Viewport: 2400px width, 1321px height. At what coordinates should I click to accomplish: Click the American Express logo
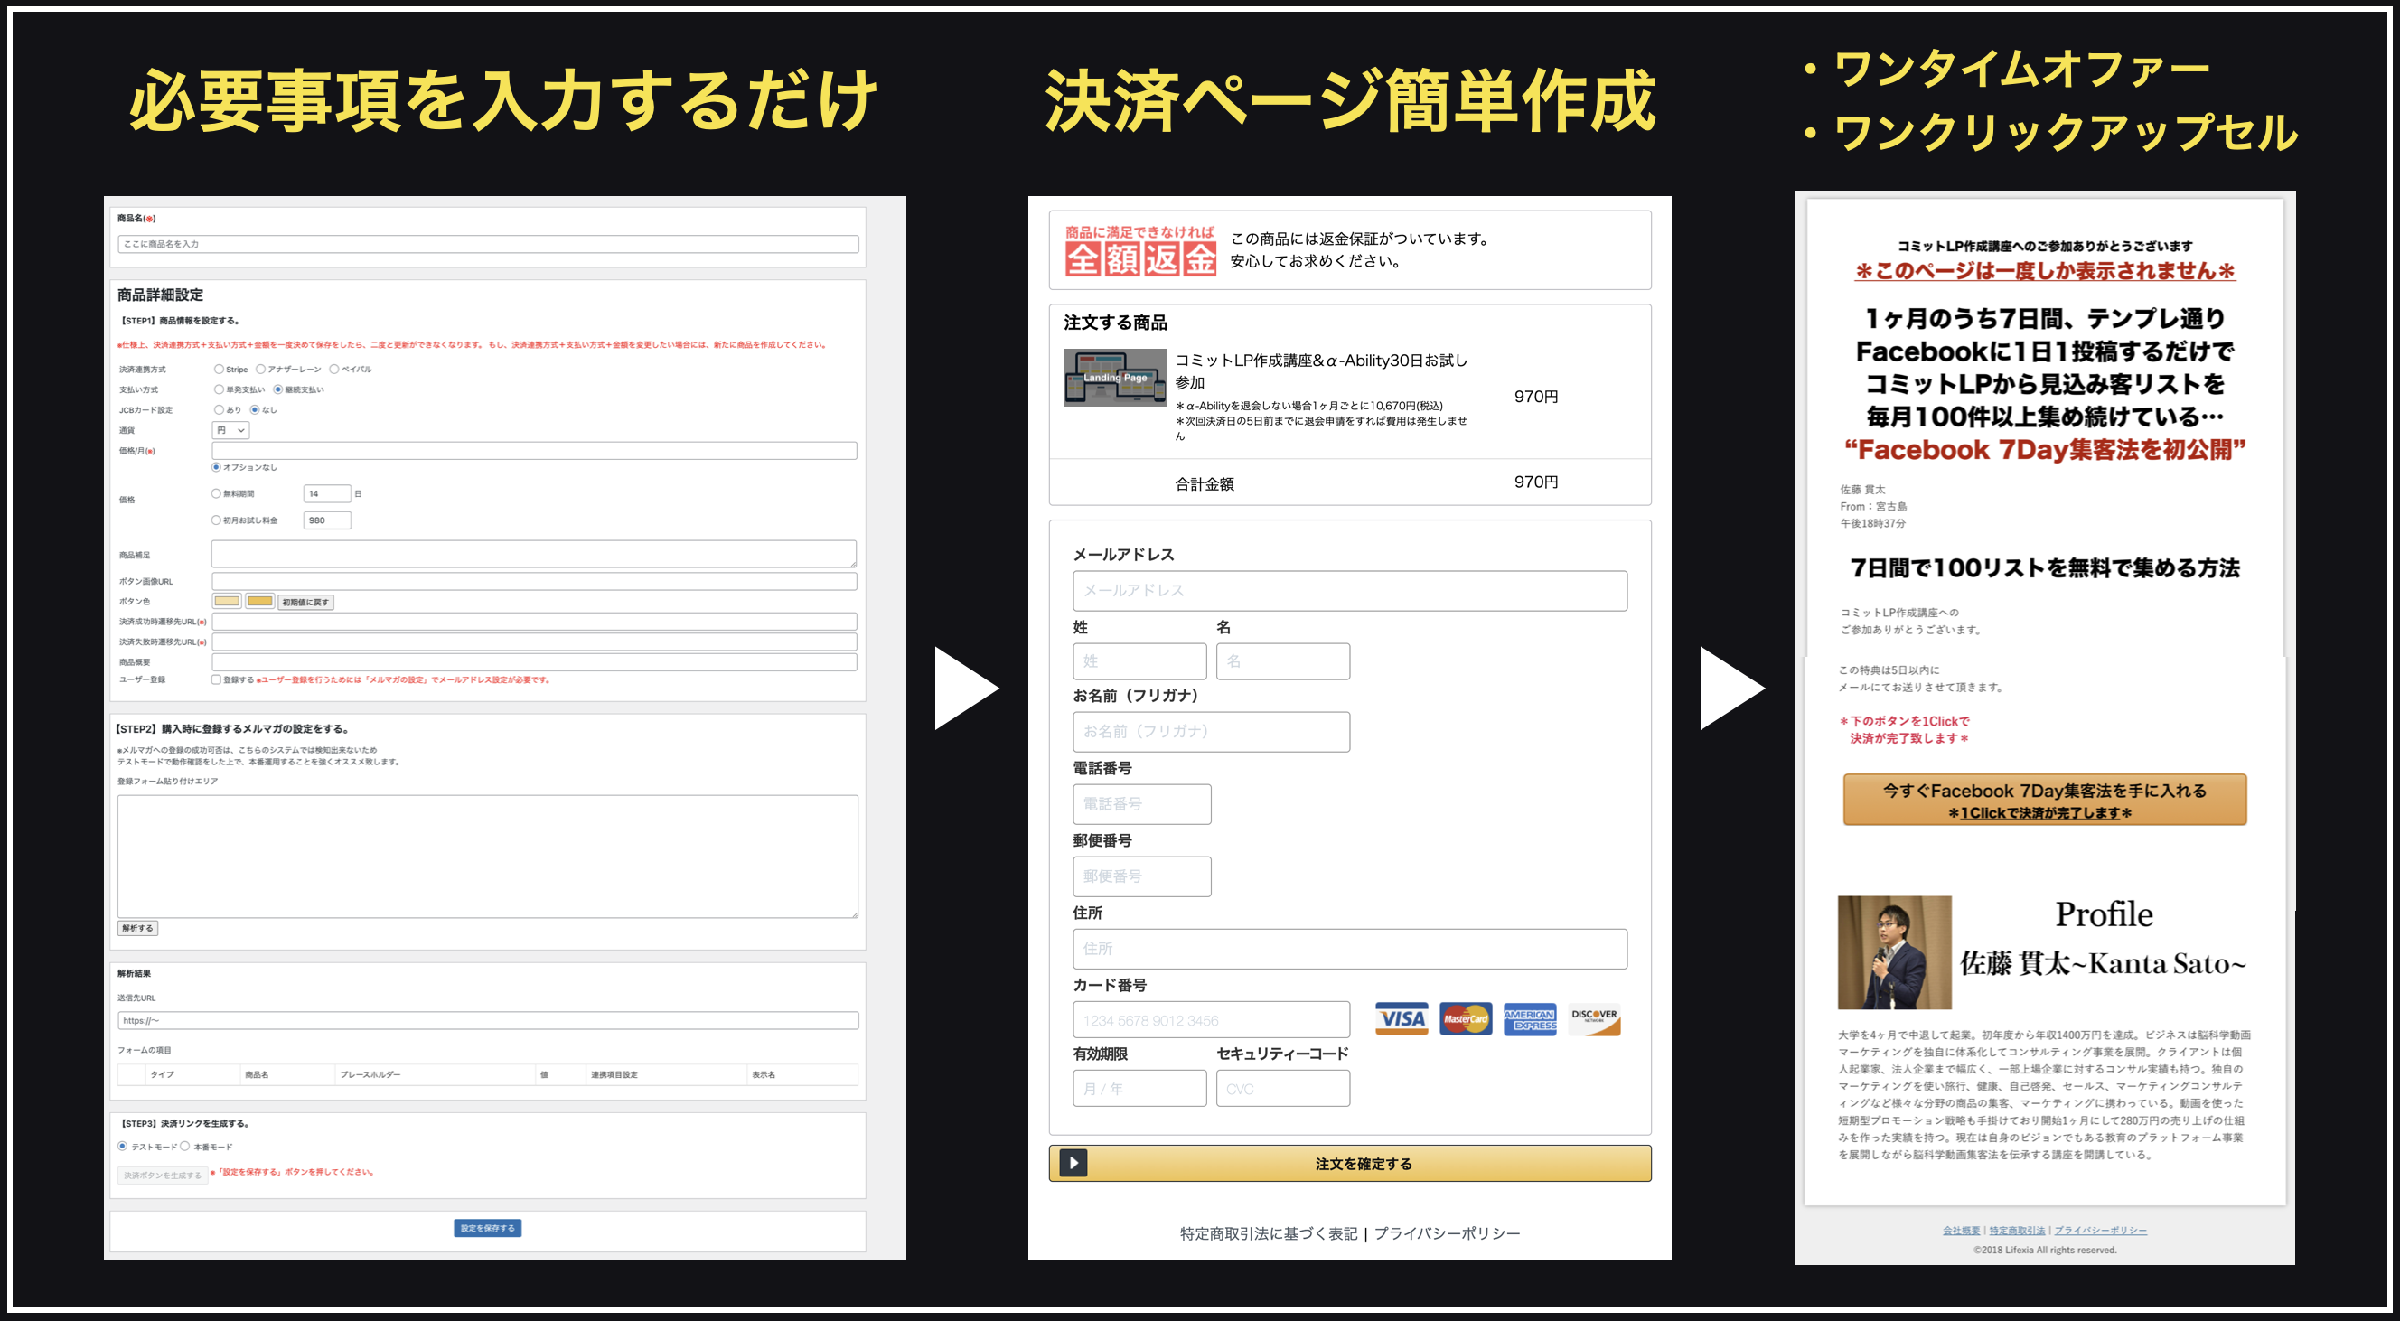(1529, 1018)
